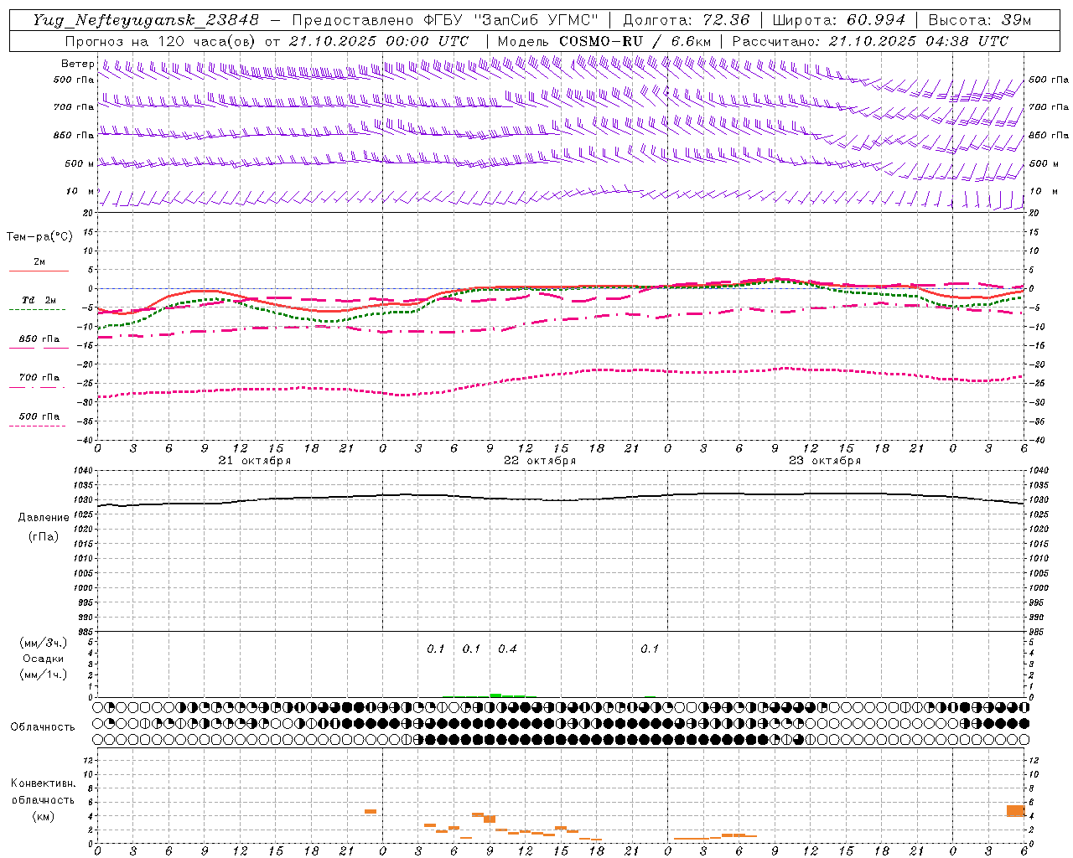Click the Тем-ра(°C) panel label
Image resolution: width=1073 pixels, height=858 pixels.
(39, 237)
